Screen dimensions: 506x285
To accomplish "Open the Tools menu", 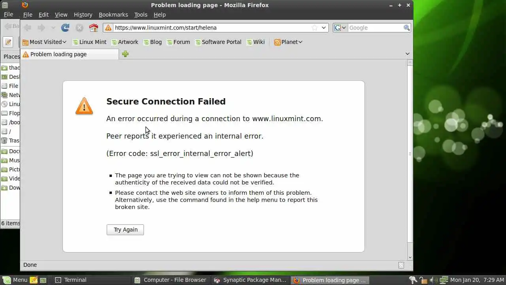I will (141, 15).
